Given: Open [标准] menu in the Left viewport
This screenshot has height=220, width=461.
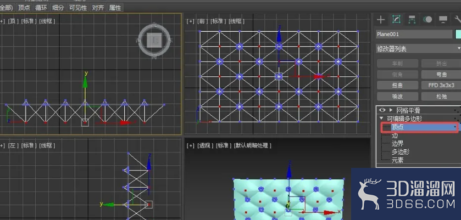Looking at the screenshot, I should tap(29, 145).
